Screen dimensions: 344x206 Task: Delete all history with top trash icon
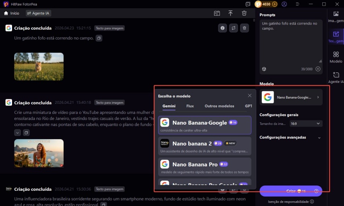pyautogui.click(x=244, y=13)
